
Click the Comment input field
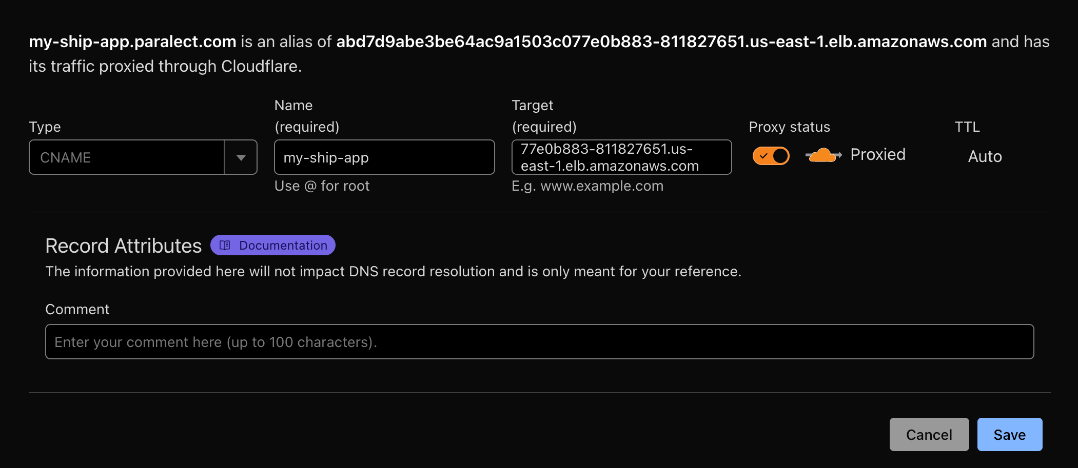click(540, 341)
